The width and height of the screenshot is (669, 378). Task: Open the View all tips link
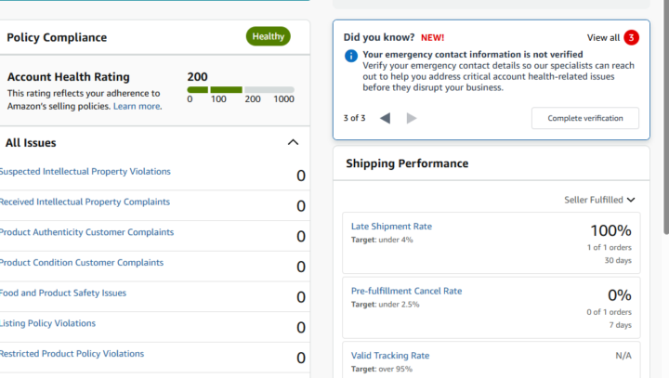tap(603, 37)
